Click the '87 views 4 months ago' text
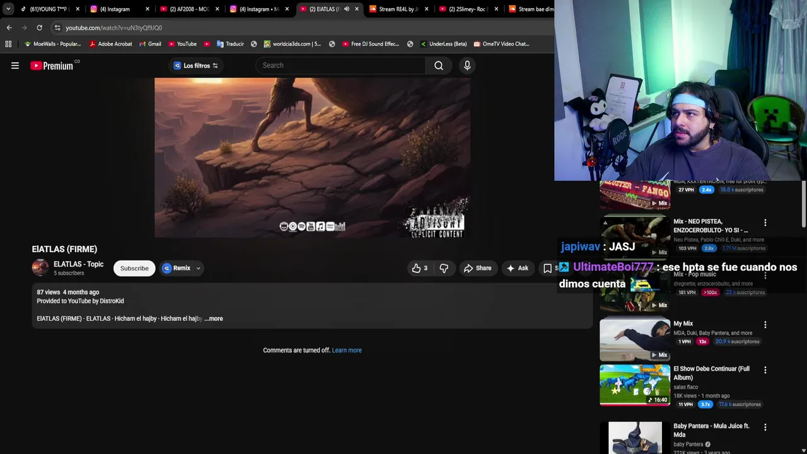 [x=68, y=293]
